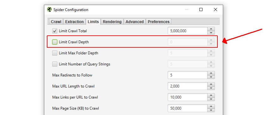269x115 pixels.
Task: Close the Spider Configuration window
Action: [216, 9]
